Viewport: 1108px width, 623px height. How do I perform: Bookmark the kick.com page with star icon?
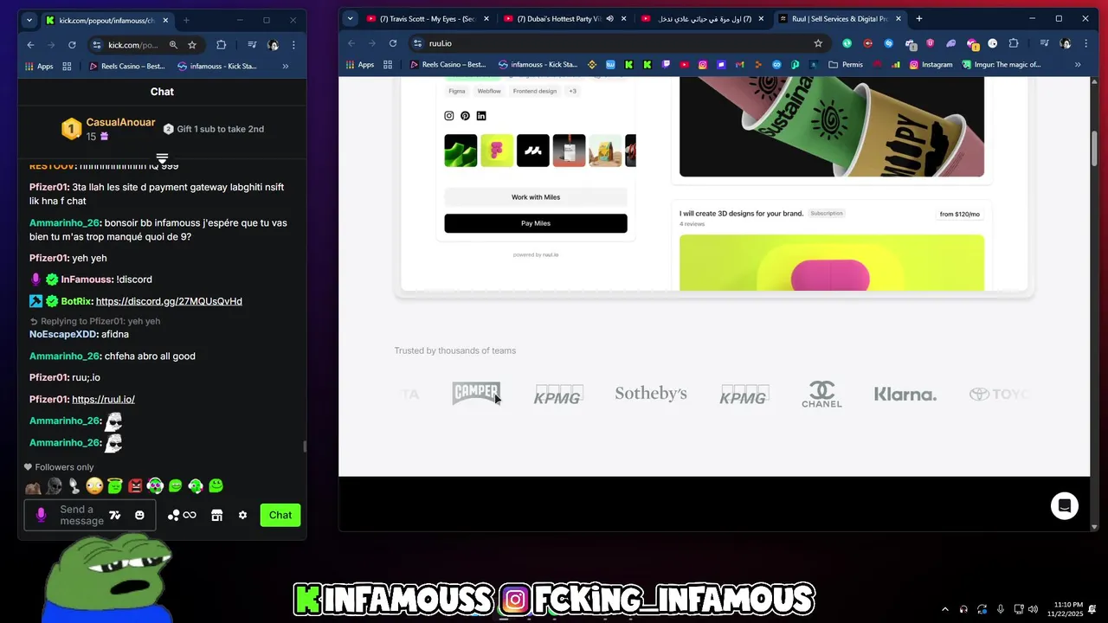point(192,45)
